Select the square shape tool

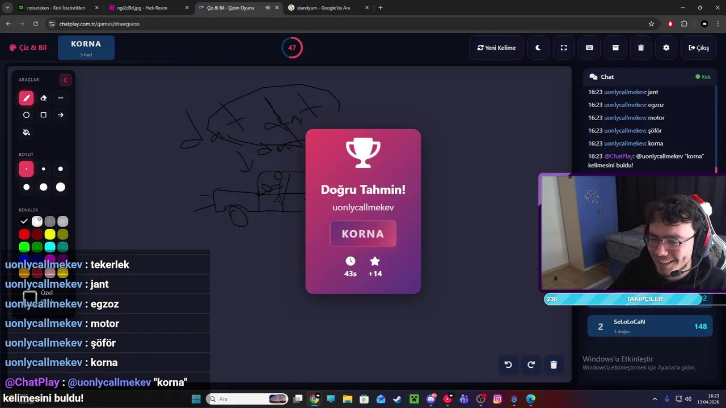44,115
